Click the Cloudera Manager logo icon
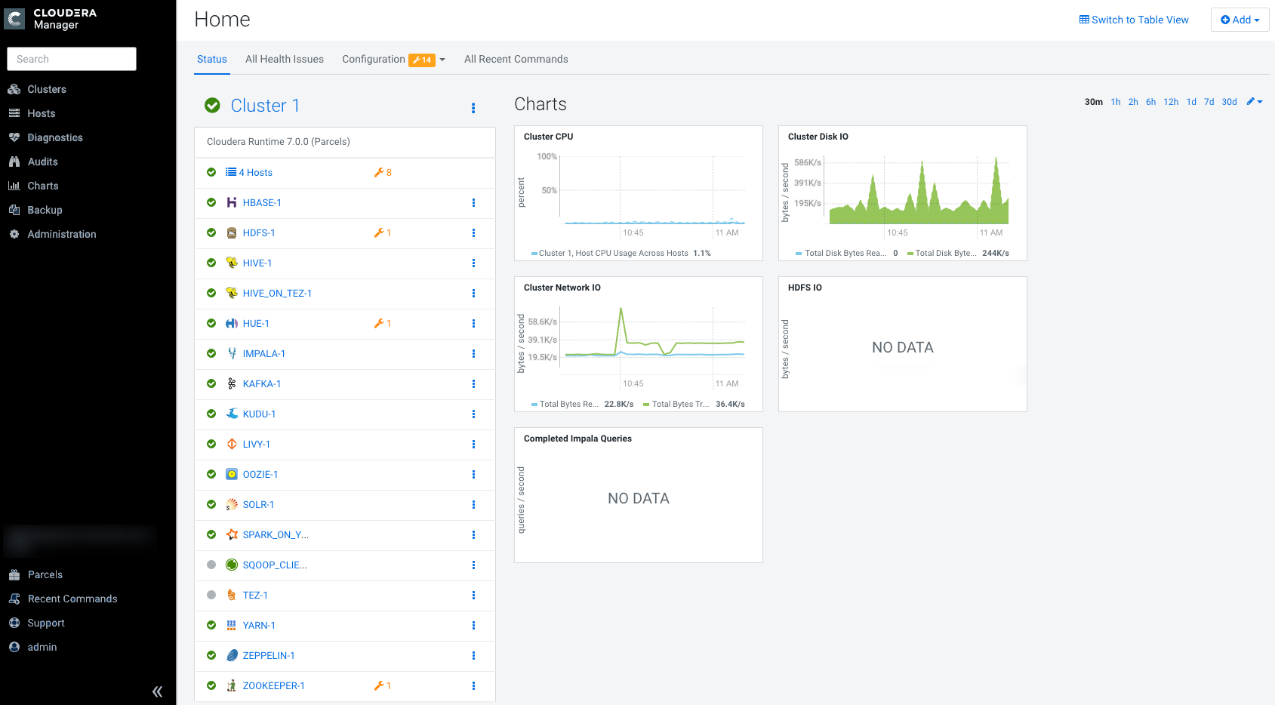 [15, 19]
